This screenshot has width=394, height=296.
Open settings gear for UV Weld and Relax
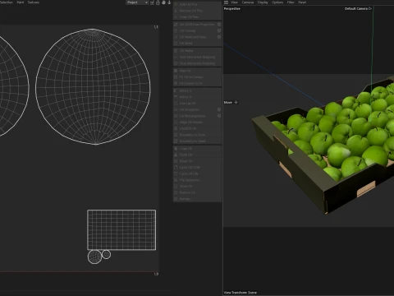pyautogui.click(x=219, y=37)
